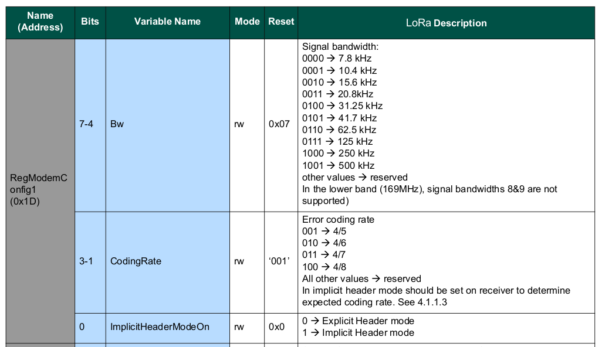Select the '011 → 4/7' line

(x=324, y=254)
